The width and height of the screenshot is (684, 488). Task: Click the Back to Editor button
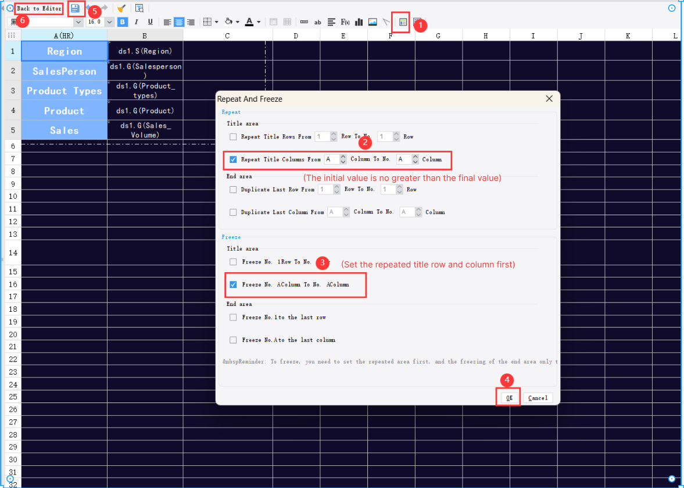point(38,8)
